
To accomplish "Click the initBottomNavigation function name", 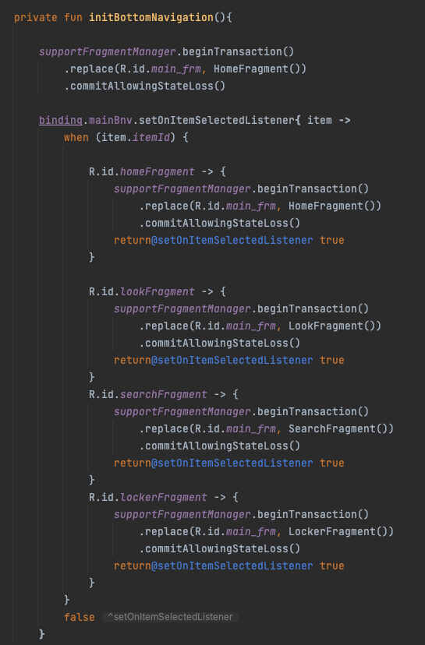I will tap(151, 18).
